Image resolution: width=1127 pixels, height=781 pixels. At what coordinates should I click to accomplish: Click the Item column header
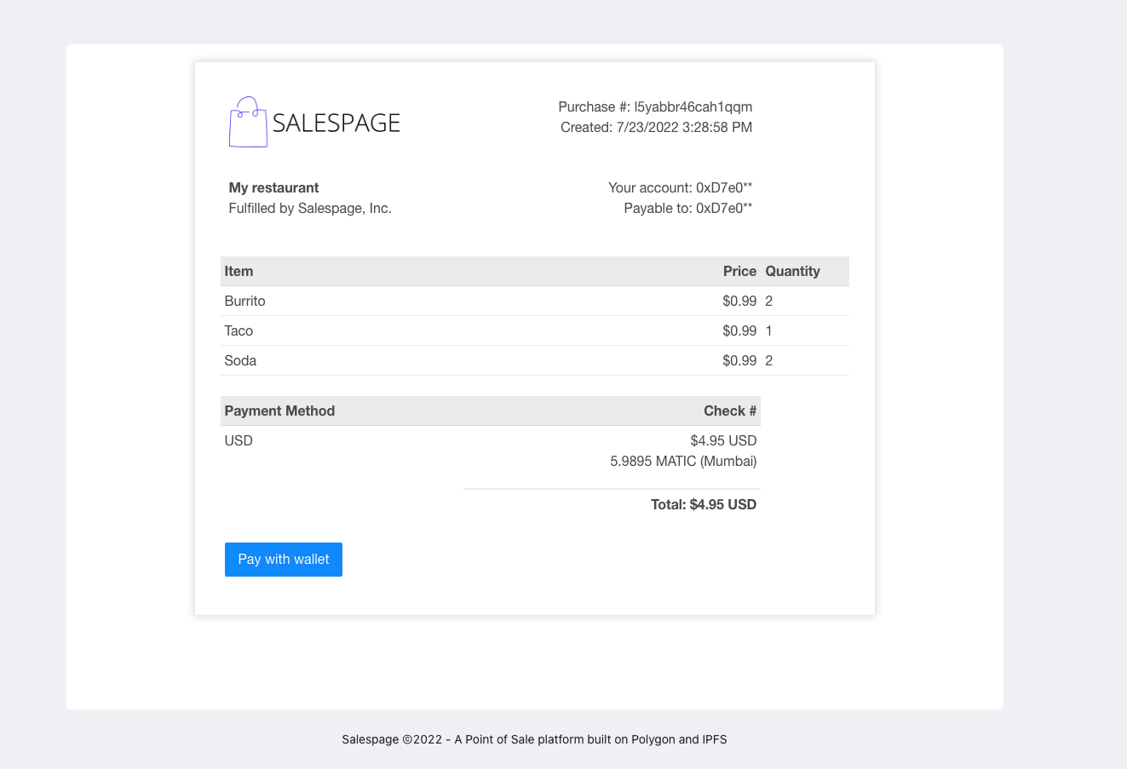pyautogui.click(x=239, y=271)
